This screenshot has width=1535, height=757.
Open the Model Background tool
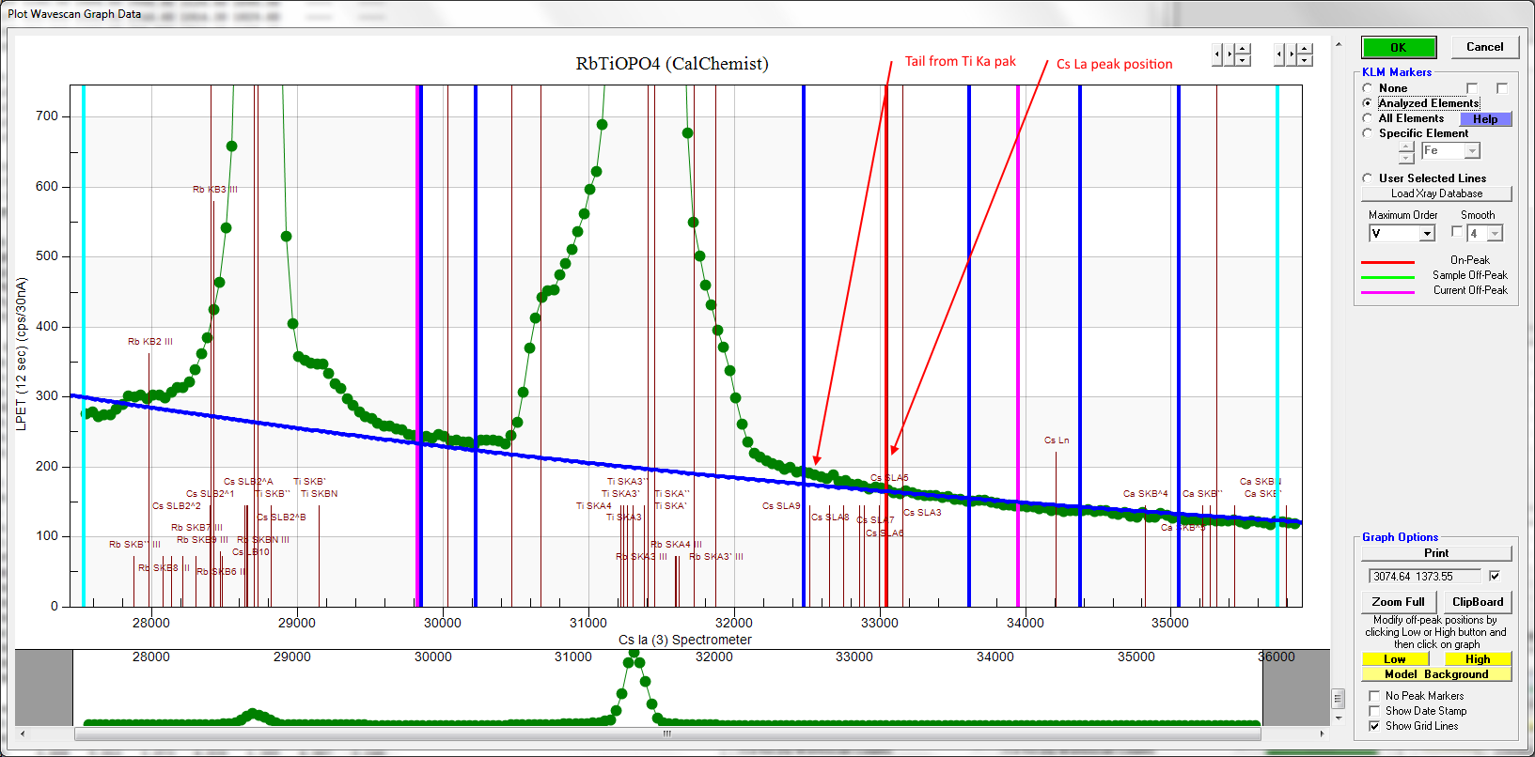1435,674
